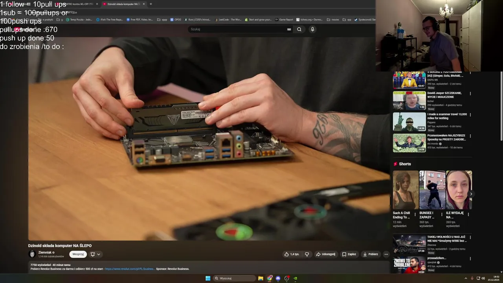Open NVIDIA app from taskbar

(295, 278)
